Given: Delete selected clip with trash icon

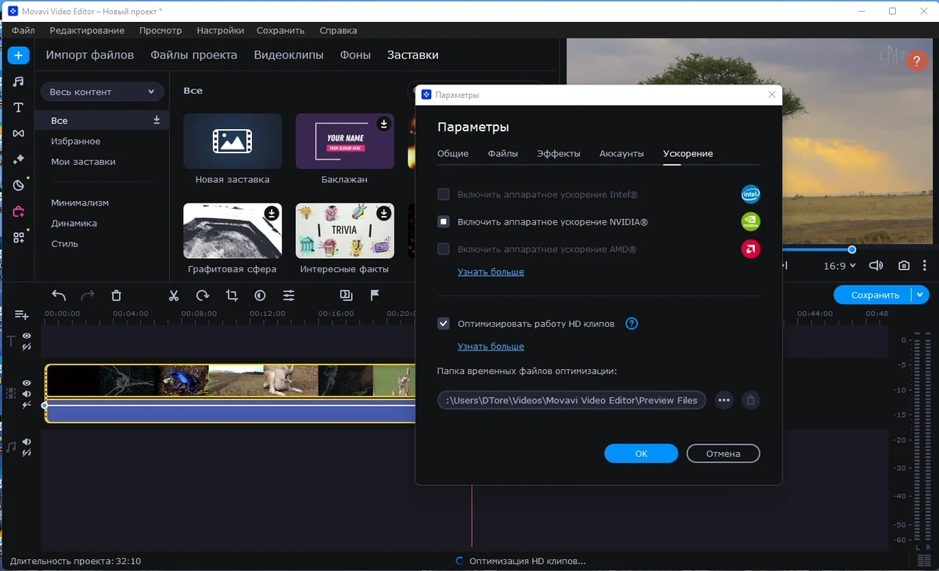Looking at the screenshot, I should 117,295.
